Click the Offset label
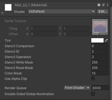The height and width of the screenshot is (100, 112). (x=13, y=34)
